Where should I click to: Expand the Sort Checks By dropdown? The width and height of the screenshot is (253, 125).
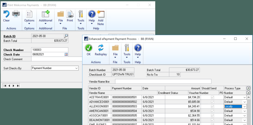click(x=77, y=68)
